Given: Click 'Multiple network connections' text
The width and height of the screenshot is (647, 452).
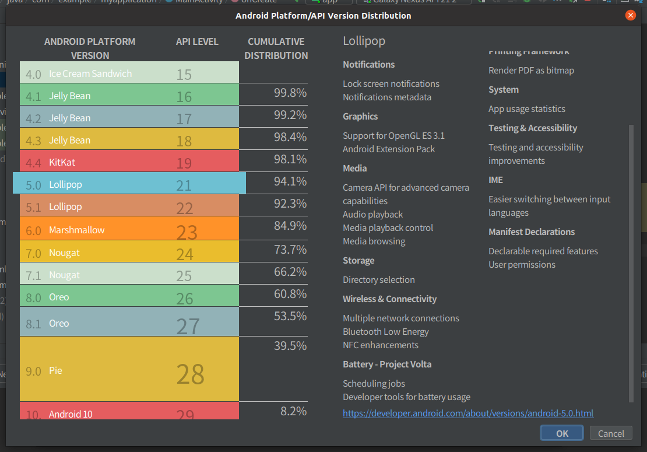Looking at the screenshot, I should [x=400, y=318].
